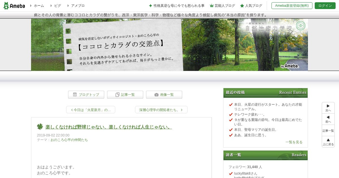This screenshot has height=178, width=339.
Task: Click the 読者一覧 Readers header
Action: (x=266, y=155)
